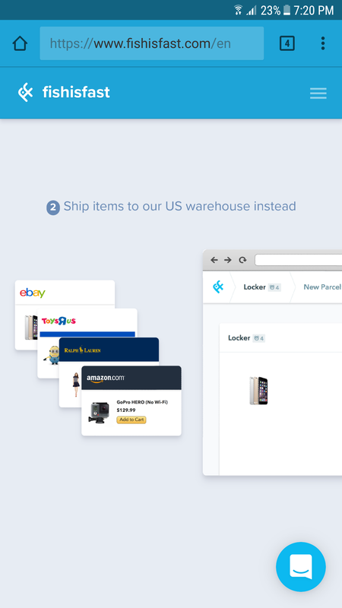Tap the browser home icon

click(20, 43)
